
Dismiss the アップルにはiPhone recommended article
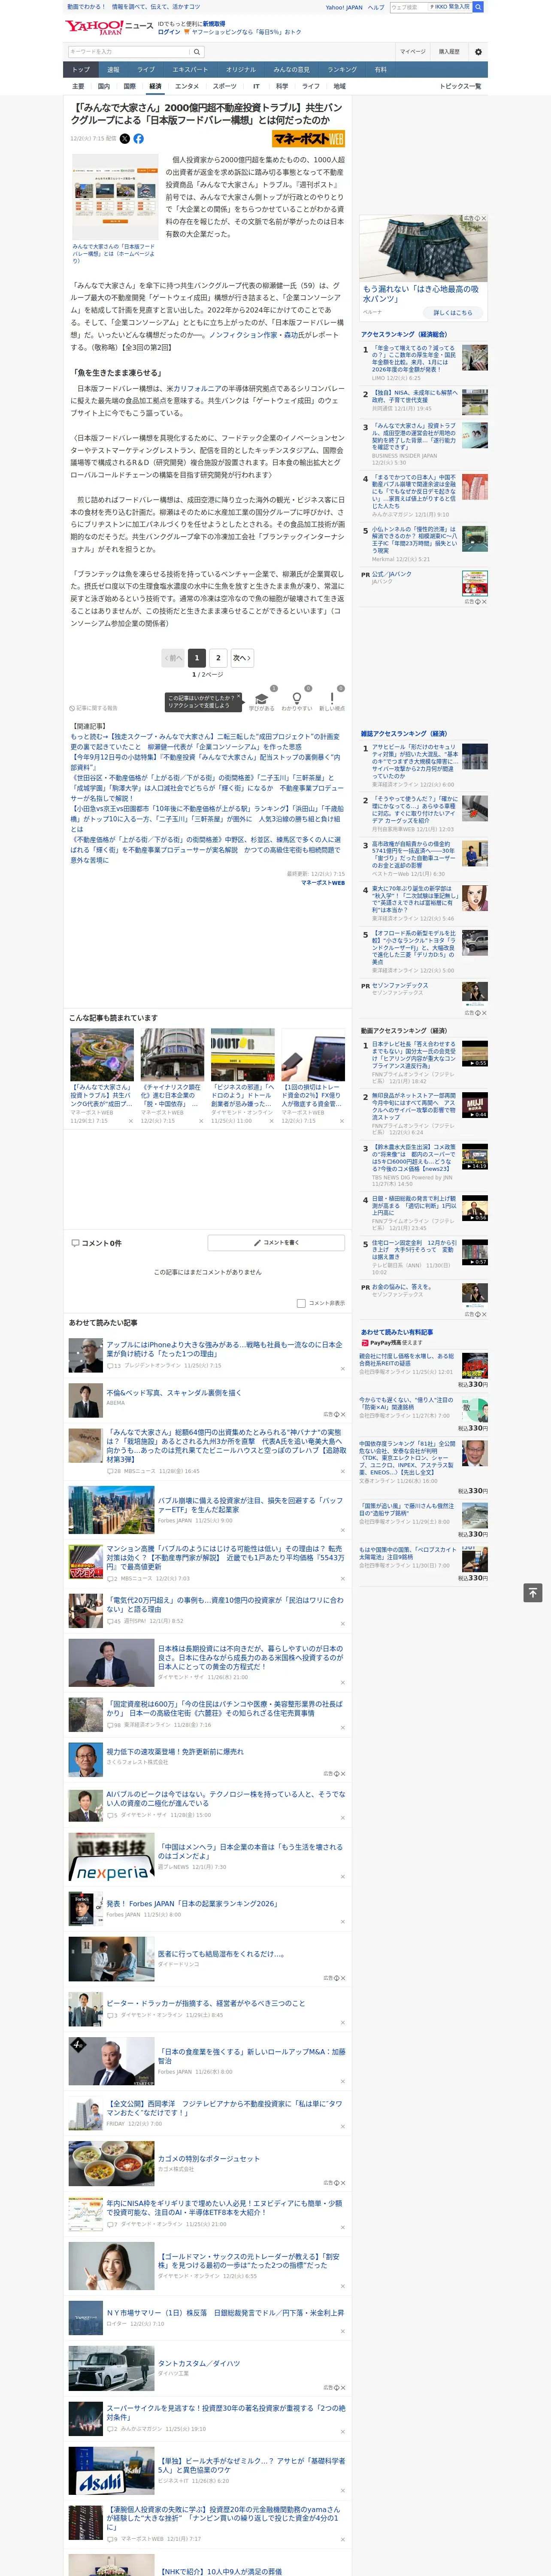343,1369
